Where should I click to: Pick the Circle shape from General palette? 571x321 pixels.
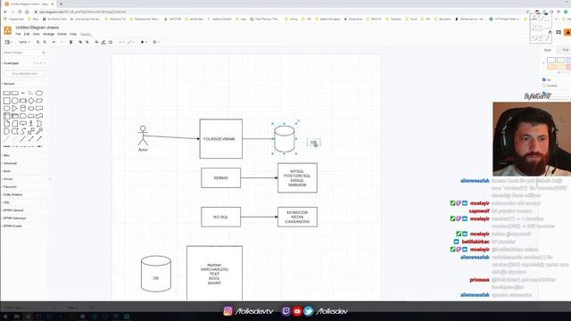point(15,101)
